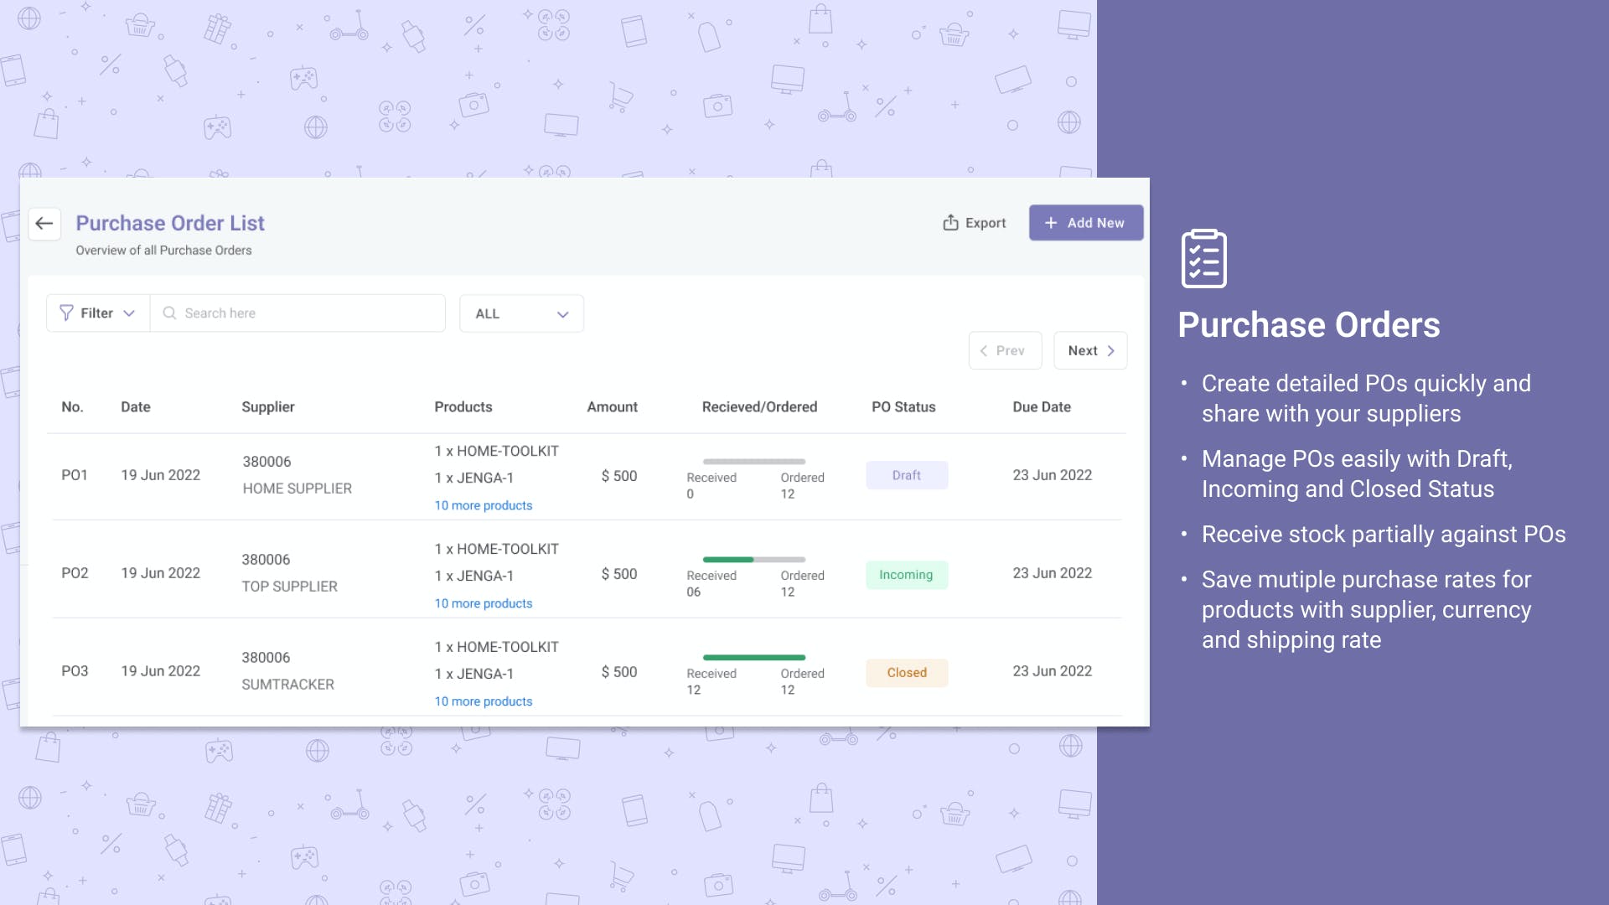This screenshot has width=1609, height=905.
Task: Click the Export button label
Action: pyautogui.click(x=985, y=223)
